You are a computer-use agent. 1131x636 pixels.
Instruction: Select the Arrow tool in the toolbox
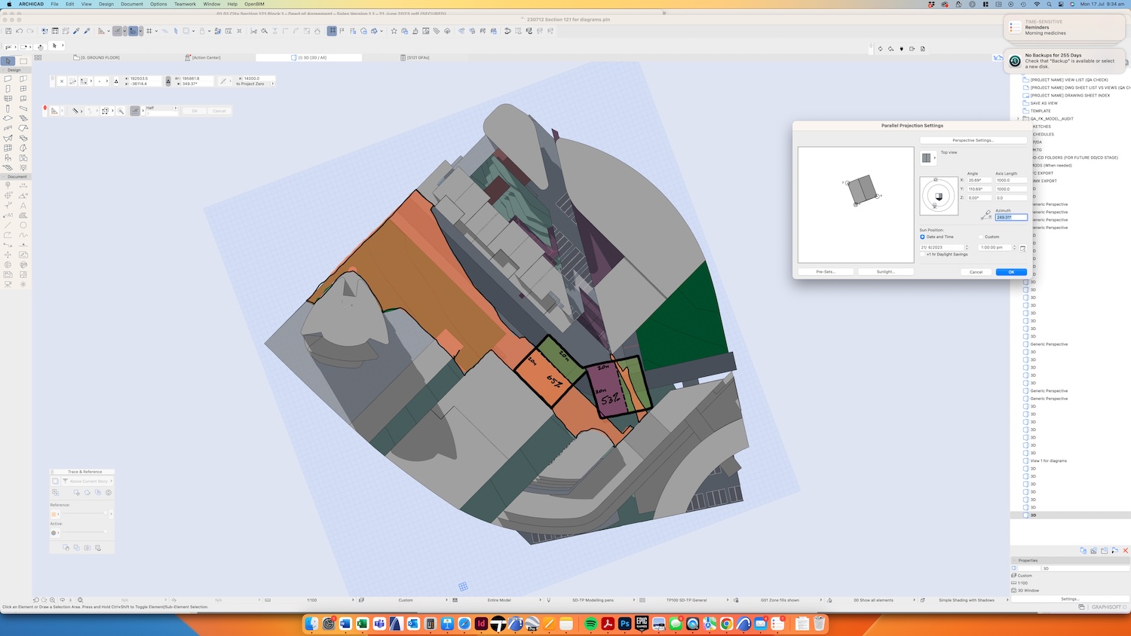8,61
